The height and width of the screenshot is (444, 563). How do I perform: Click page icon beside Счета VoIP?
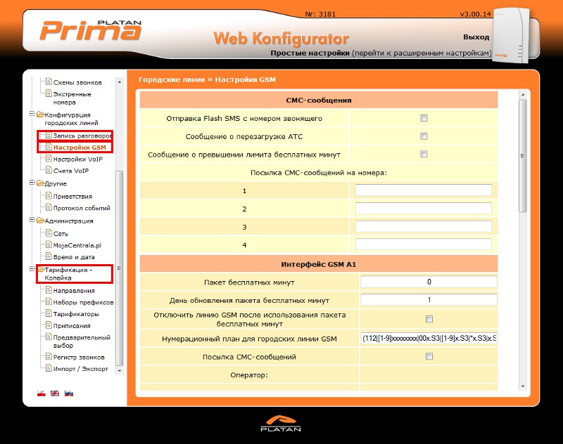(x=49, y=170)
